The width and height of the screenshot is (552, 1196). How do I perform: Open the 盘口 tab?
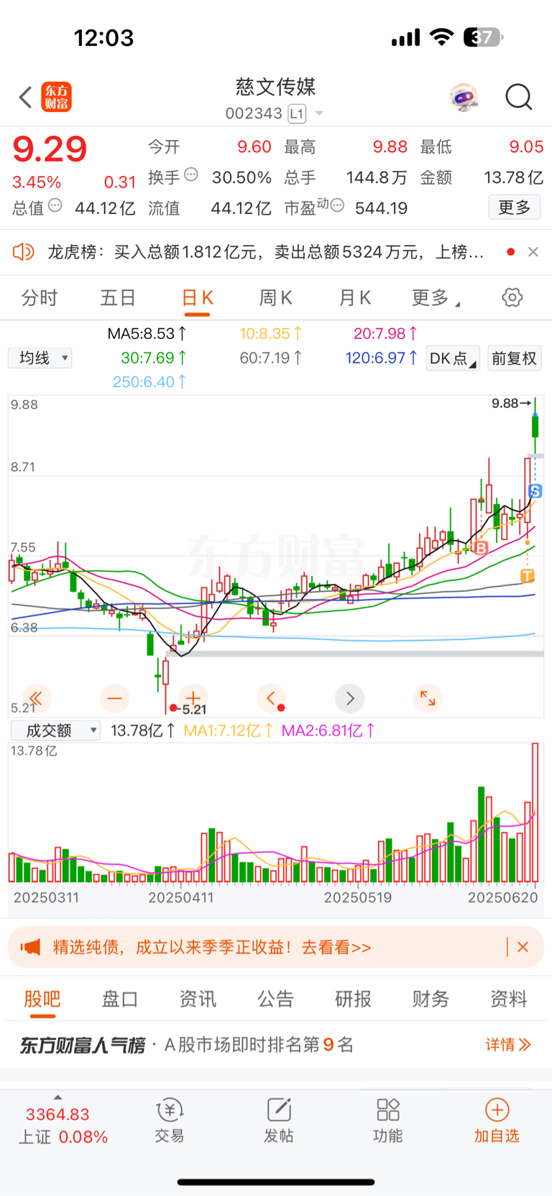click(120, 998)
